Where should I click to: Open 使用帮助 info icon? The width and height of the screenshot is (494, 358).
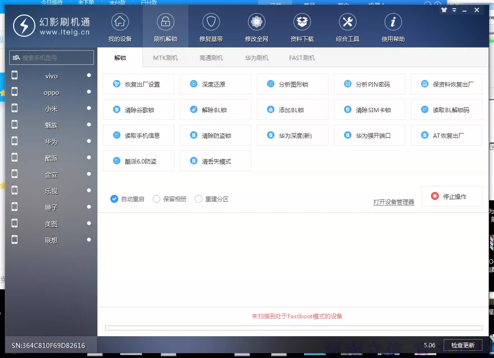393,22
